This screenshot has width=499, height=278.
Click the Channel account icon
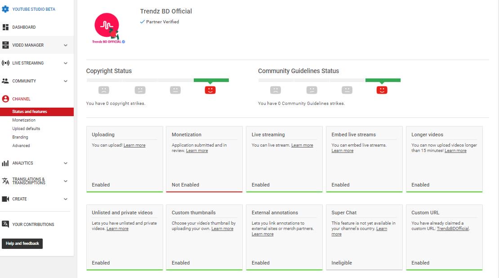tap(5, 99)
